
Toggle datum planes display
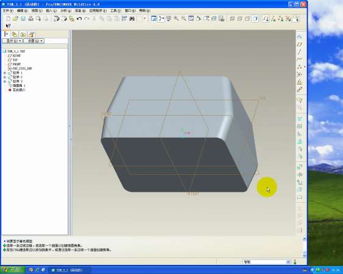[266, 19]
